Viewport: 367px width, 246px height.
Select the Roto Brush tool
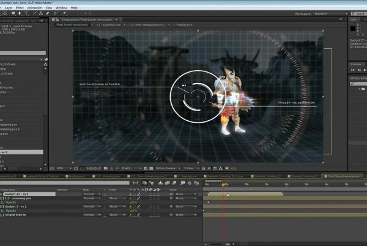[x=56, y=13]
